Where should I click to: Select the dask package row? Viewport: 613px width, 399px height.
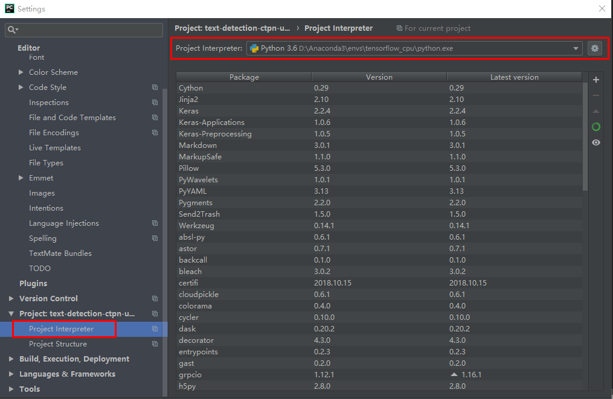click(x=379, y=328)
